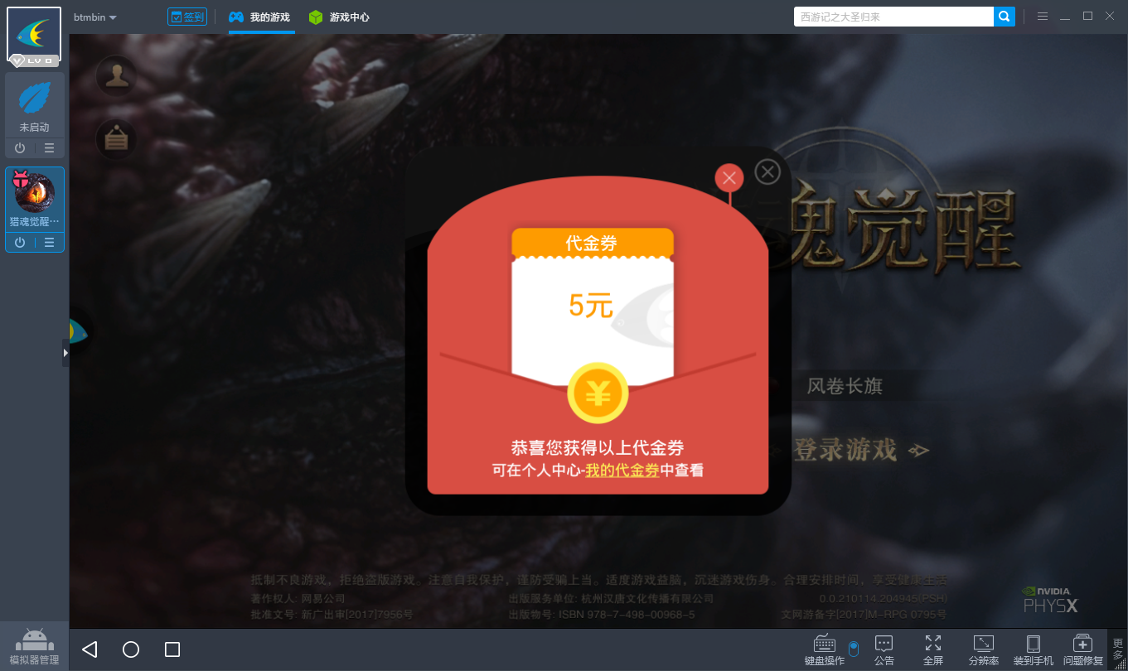Select the 猎魂觉醒 game instance
This screenshot has height=671, width=1128.
click(x=35, y=193)
